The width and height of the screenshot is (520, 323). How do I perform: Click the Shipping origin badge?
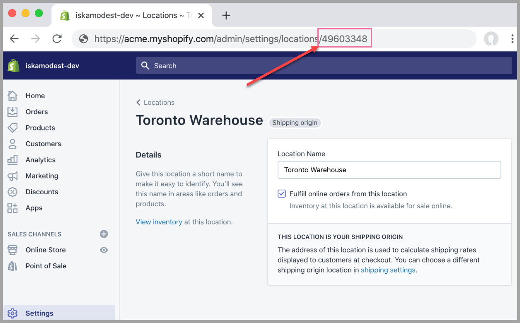[295, 123]
